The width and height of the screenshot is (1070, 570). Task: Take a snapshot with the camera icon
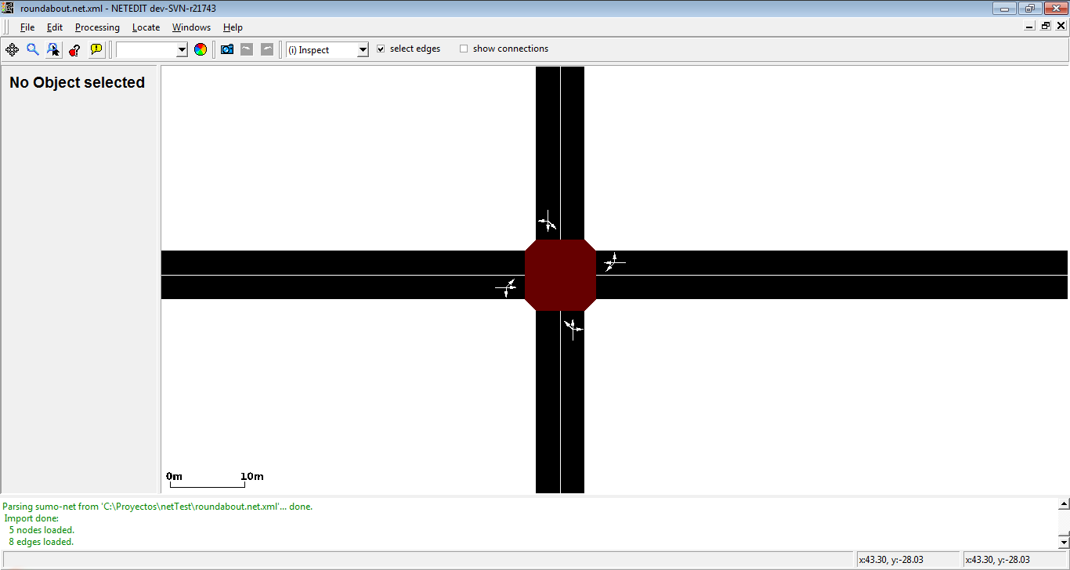click(227, 49)
